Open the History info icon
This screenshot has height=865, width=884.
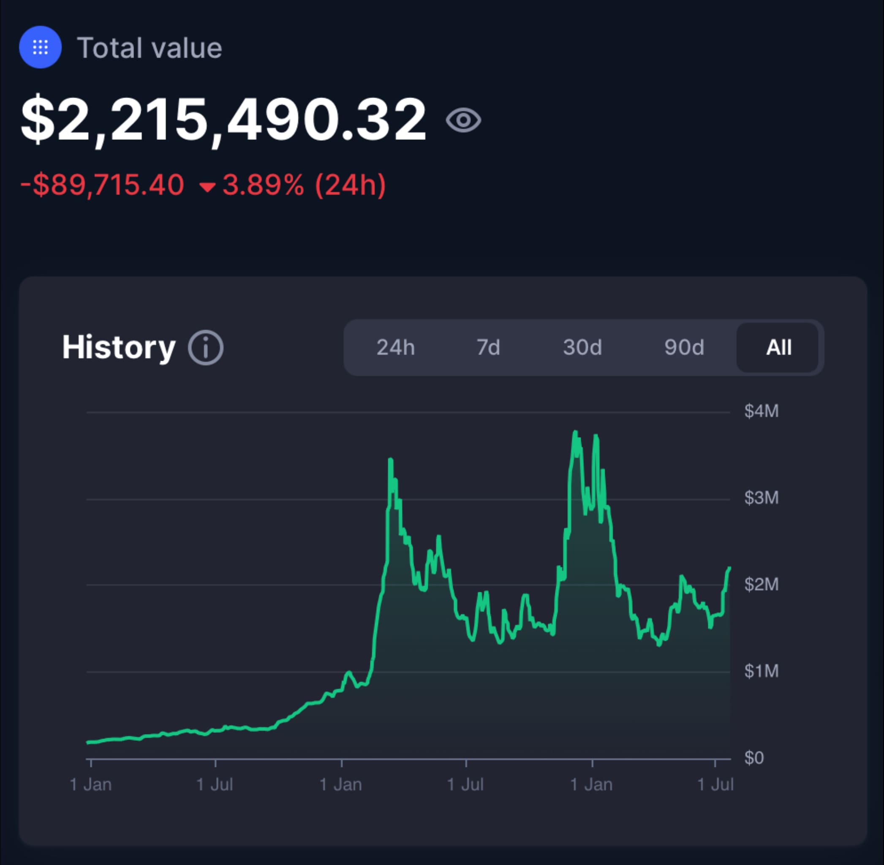pyautogui.click(x=205, y=348)
